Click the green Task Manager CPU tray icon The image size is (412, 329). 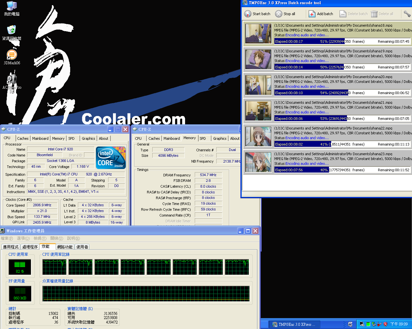368,324
